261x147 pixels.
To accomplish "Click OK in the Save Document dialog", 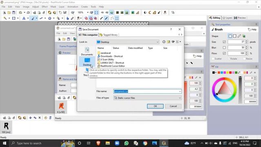I will 155,106.
